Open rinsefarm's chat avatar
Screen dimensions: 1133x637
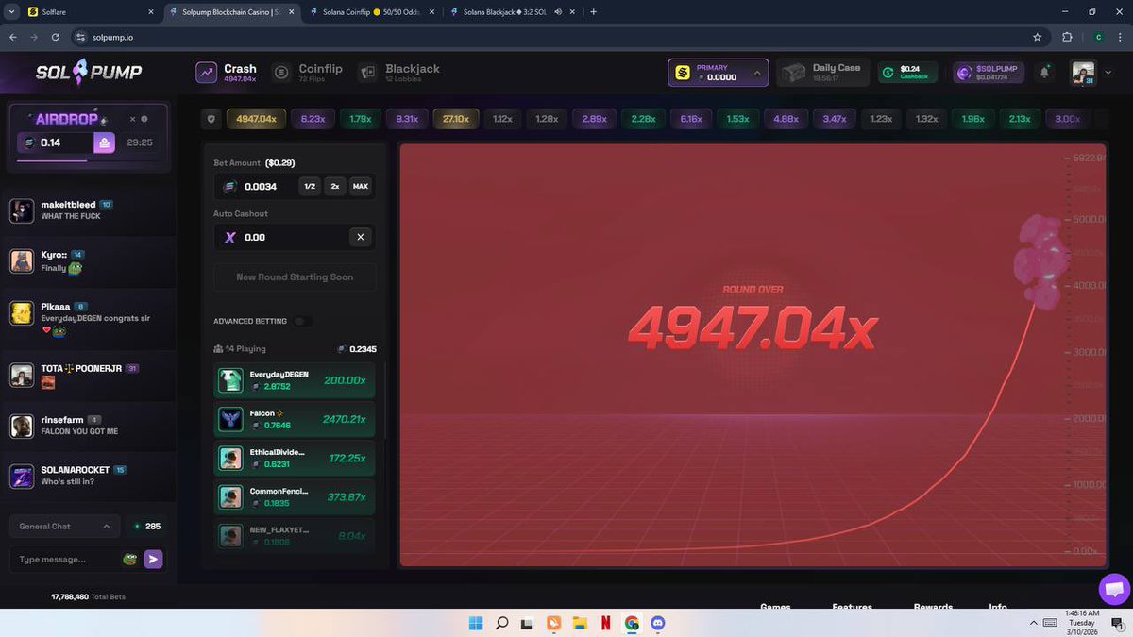pos(22,427)
